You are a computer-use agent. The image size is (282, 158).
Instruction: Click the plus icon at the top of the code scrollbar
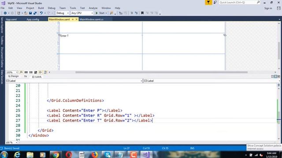point(278,85)
